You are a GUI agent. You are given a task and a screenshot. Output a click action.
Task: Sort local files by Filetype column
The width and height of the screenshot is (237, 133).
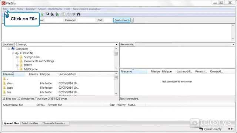click(48, 74)
